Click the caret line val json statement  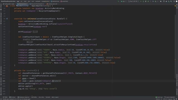pyautogui.click(x=39, y=81)
